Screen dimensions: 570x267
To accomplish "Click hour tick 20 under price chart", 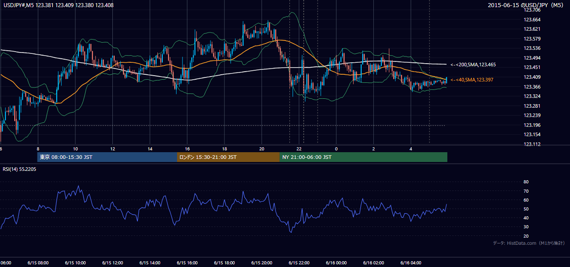I will pos(262,149).
